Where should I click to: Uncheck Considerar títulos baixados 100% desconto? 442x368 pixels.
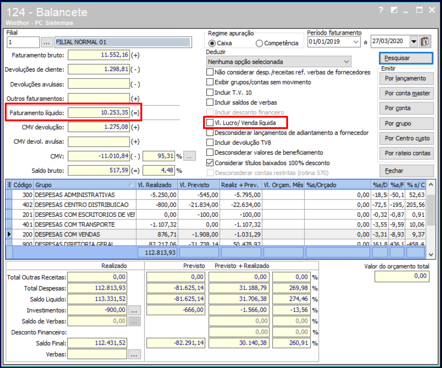(x=210, y=163)
